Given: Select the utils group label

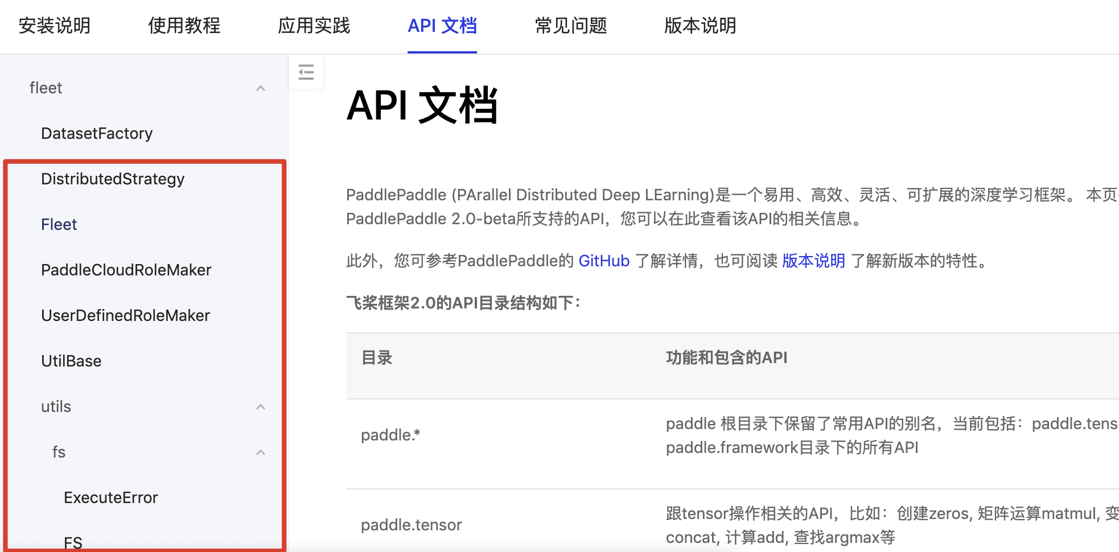Looking at the screenshot, I should [x=56, y=406].
